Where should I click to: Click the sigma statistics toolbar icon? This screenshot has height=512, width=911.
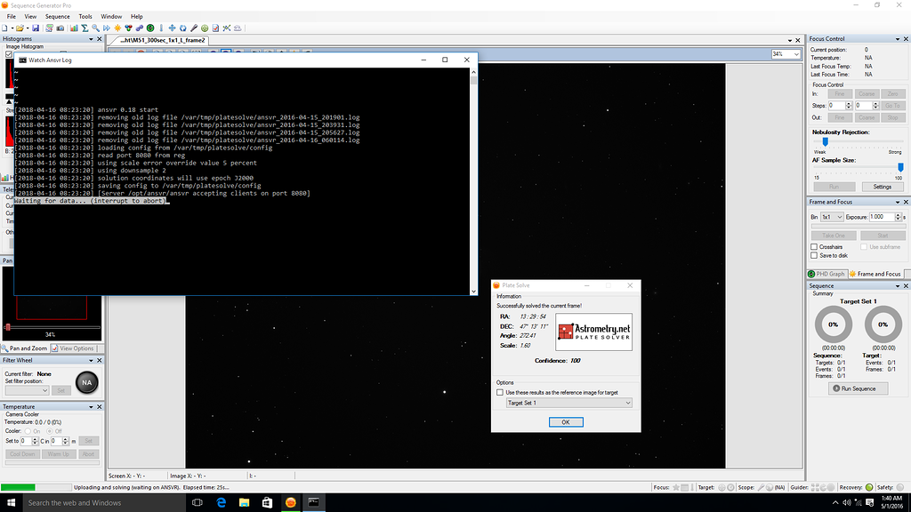click(x=84, y=28)
